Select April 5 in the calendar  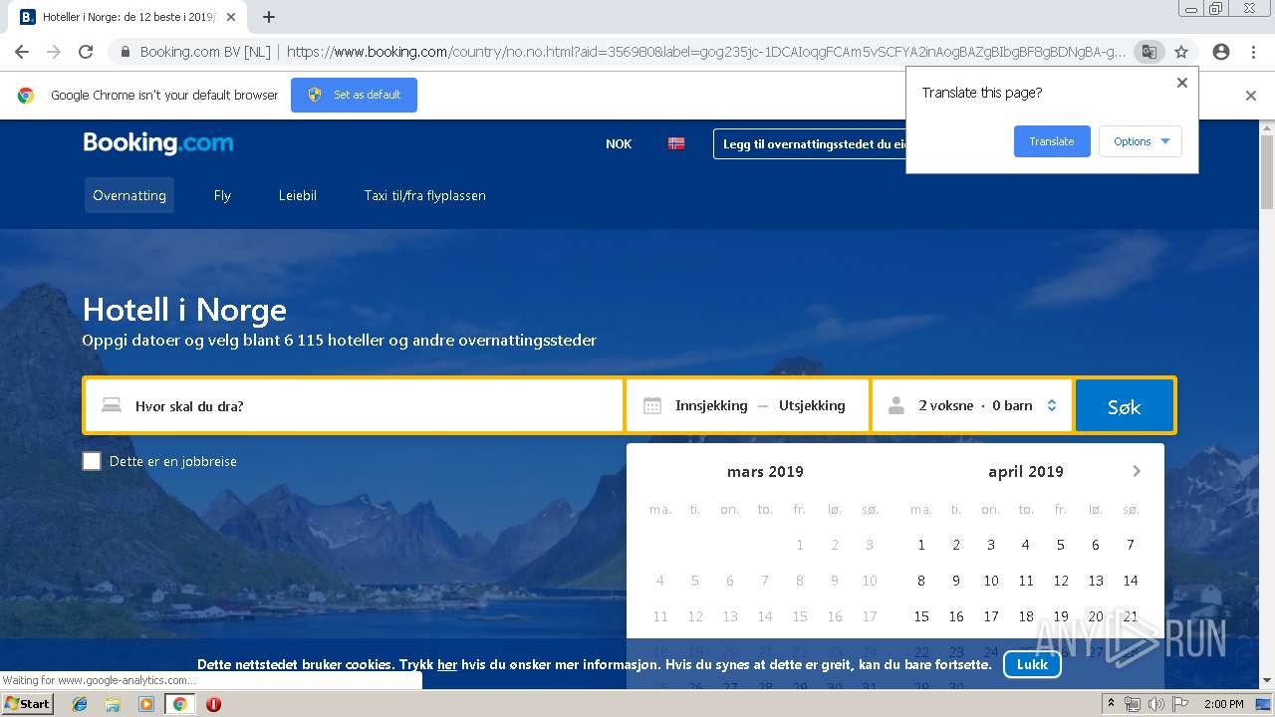(x=1061, y=545)
